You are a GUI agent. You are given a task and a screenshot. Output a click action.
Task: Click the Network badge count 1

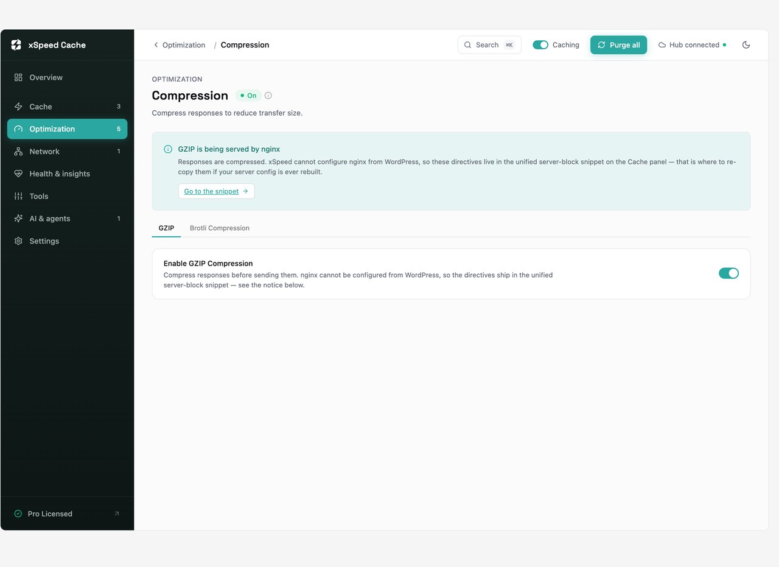(119, 152)
